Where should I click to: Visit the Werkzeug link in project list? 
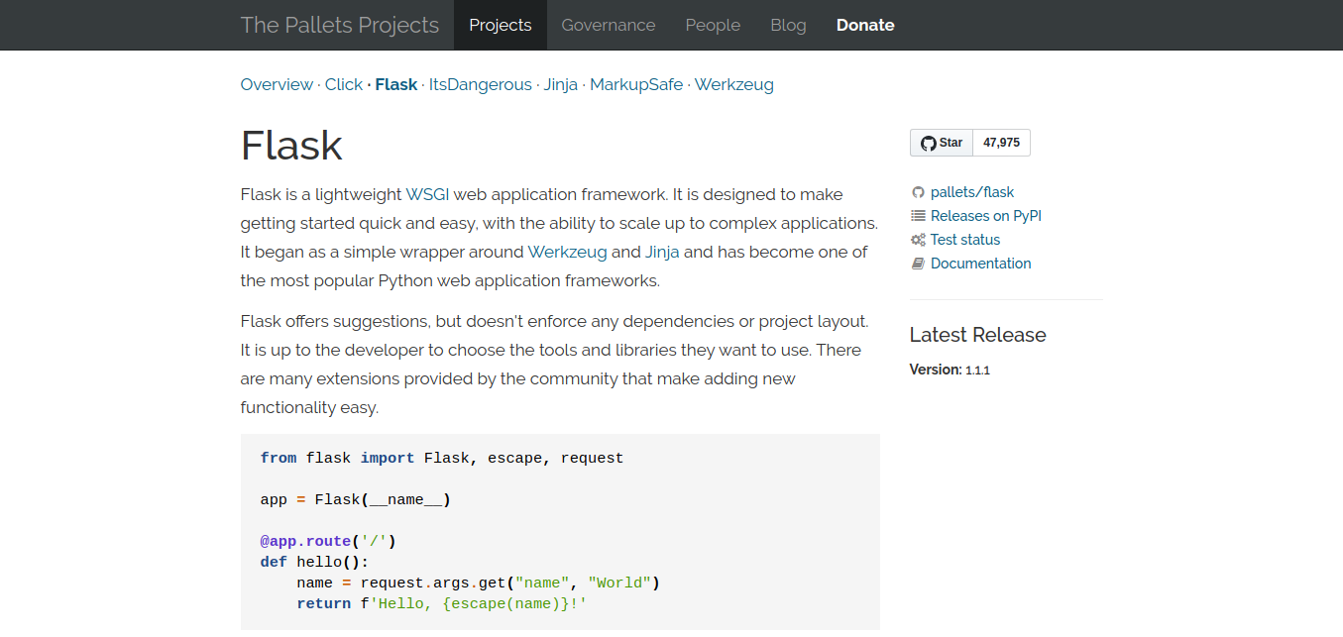(x=734, y=84)
